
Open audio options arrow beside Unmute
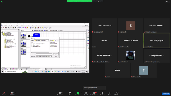click(7, 93)
